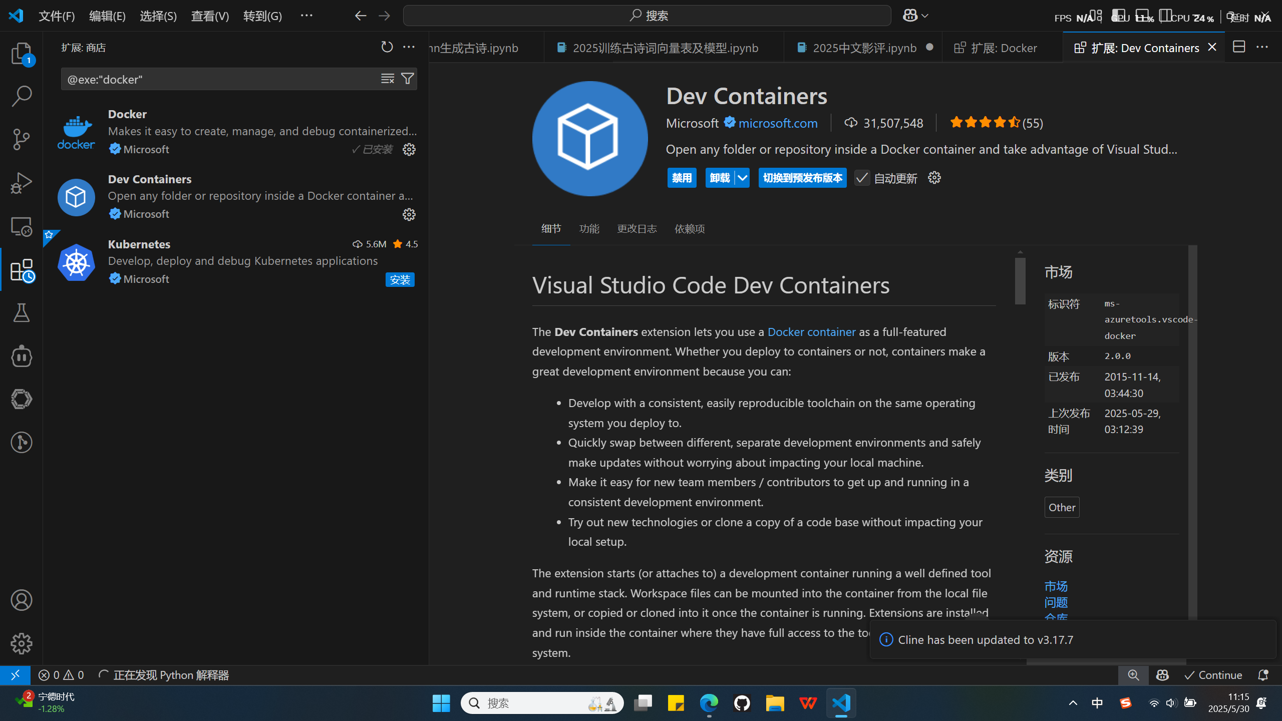Open Run and Debug view
Screen dimensions: 1282x721
coord(21,183)
